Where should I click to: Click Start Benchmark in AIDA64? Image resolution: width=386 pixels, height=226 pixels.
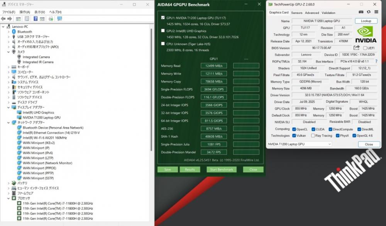click(222, 169)
